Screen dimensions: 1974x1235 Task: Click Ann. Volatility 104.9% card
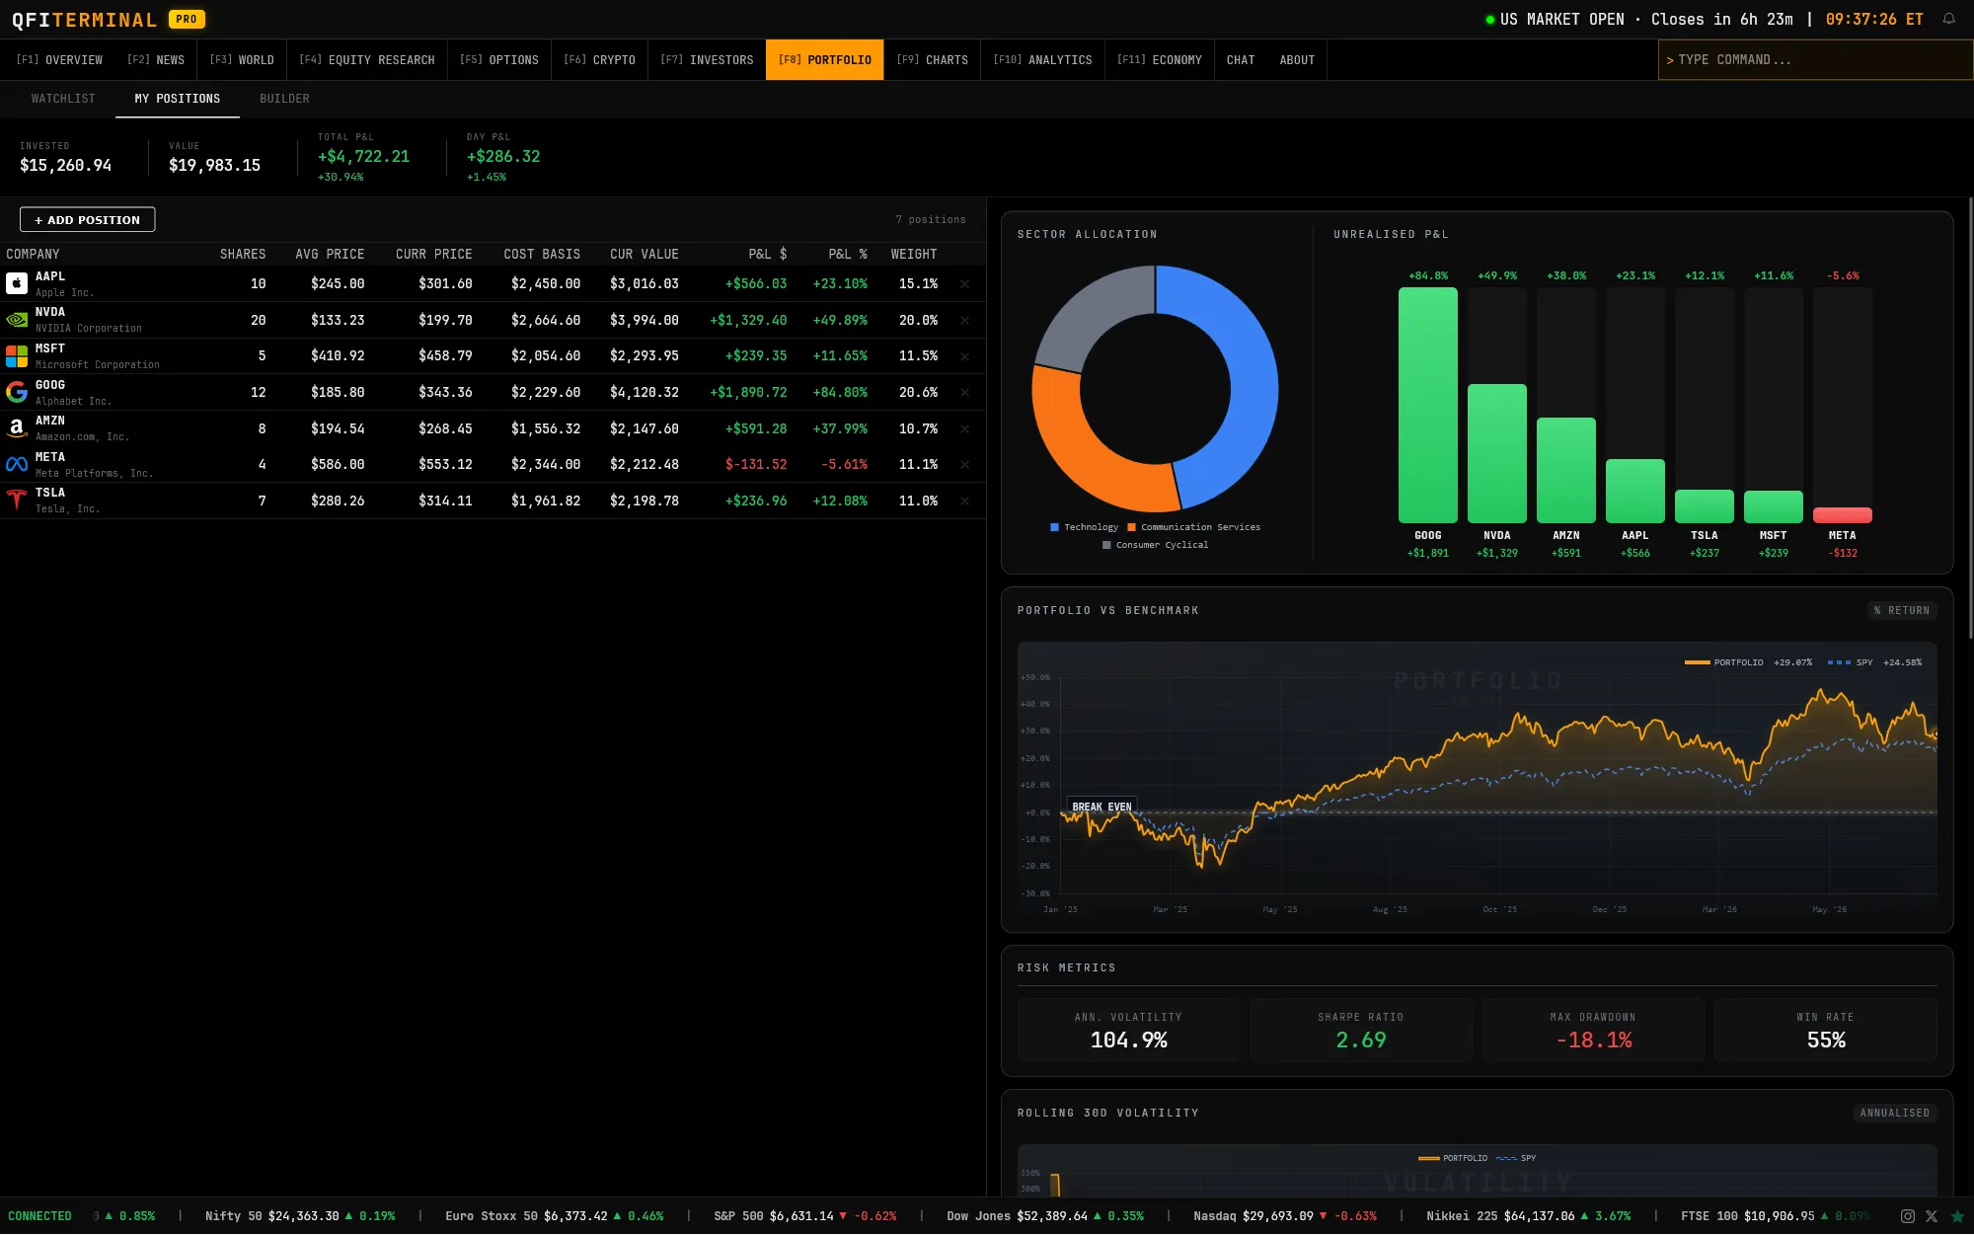[x=1128, y=1030]
